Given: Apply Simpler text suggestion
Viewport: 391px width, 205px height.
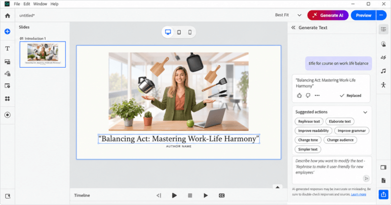Looking at the screenshot, I should (x=308, y=149).
